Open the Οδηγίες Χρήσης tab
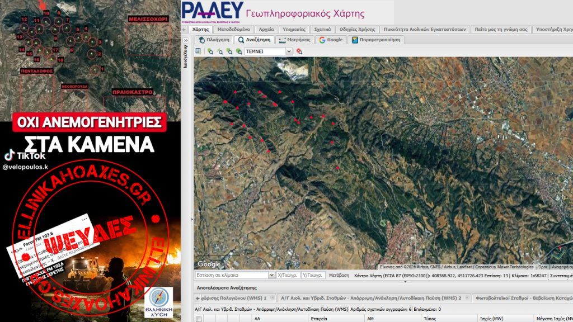Viewport: 573px width, 322px height. coord(357,29)
